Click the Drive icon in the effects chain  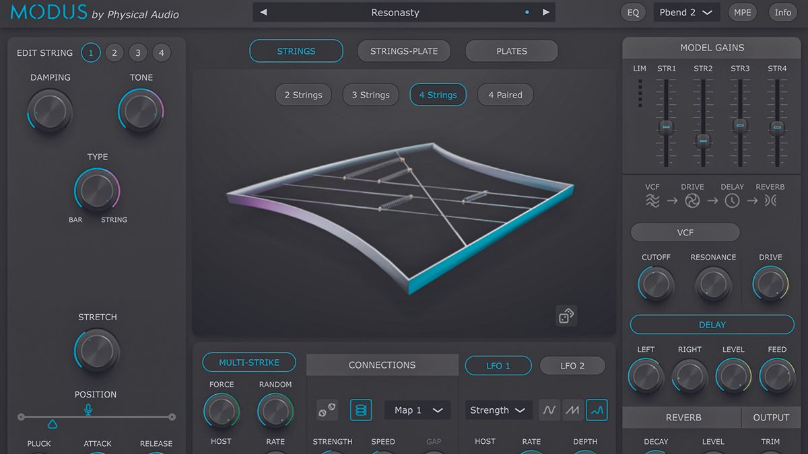pyautogui.click(x=692, y=200)
